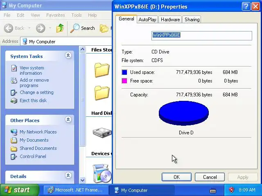Collapse the Other Places panel
This screenshot has height=196, width=262.
[x=68, y=120]
